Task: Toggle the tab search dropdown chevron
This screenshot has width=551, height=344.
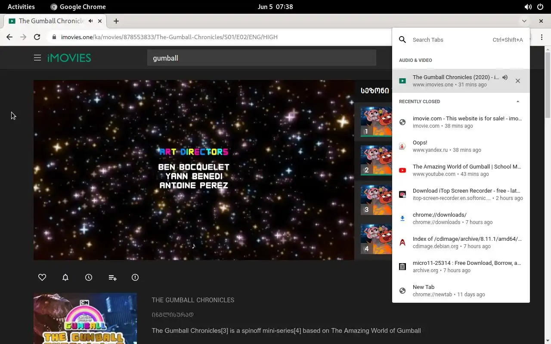Action: pos(524,21)
